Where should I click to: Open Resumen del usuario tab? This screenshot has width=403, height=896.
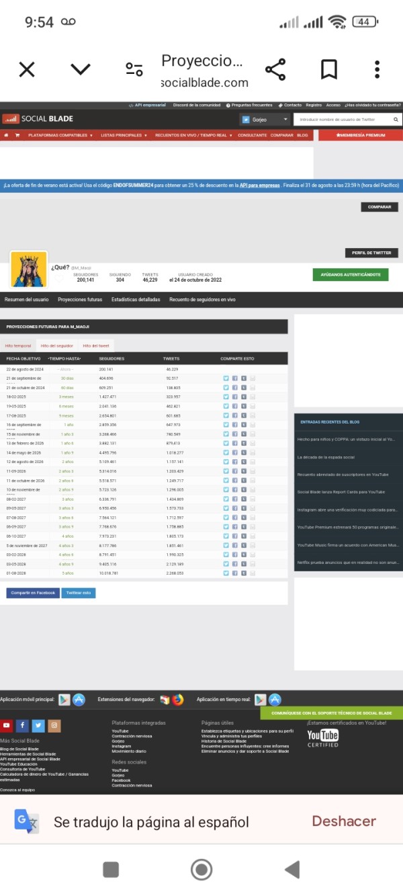pos(26,299)
